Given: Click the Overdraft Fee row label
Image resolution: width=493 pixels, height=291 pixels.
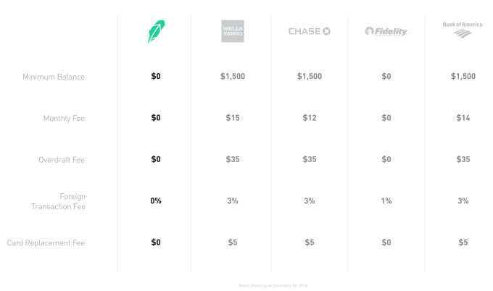Looking at the screenshot, I should (x=62, y=160).
